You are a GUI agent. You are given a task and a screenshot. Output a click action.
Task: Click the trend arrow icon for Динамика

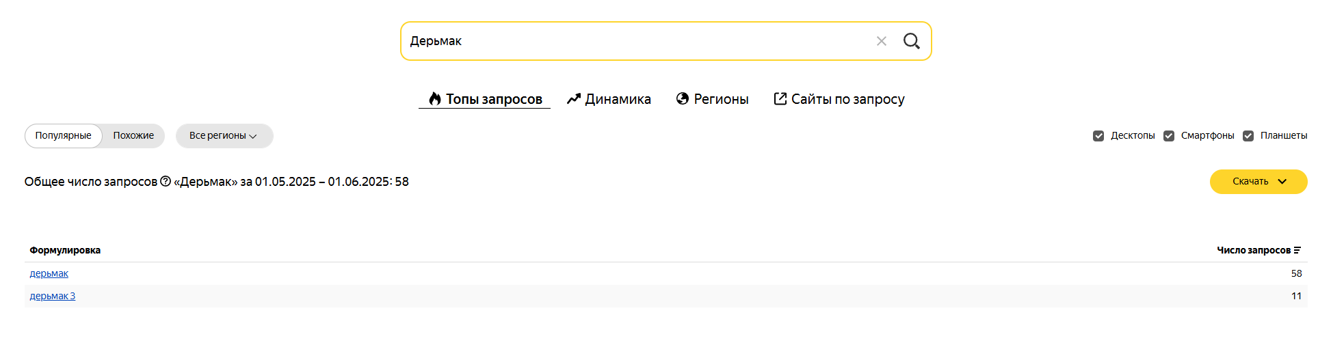coord(574,99)
